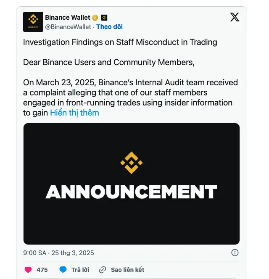Click the 475 likes count
This screenshot has width=269, height=279.
click(x=42, y=270)
